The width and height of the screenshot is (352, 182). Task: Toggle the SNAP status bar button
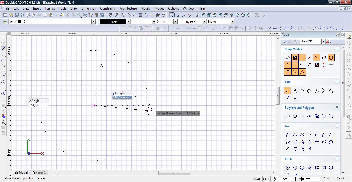[257, 179]
